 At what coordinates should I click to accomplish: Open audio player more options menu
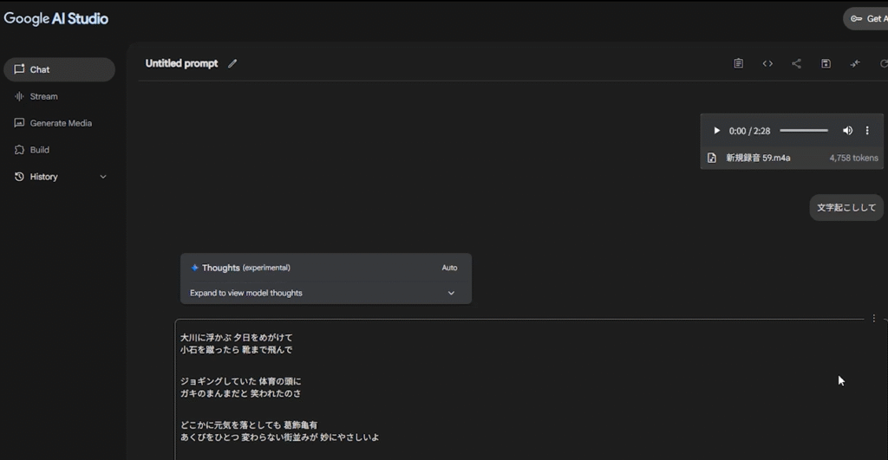867,131
